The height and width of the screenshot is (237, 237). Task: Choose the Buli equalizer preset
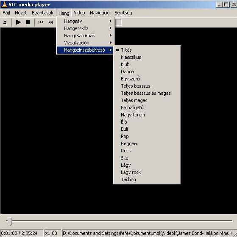[x=147, y=129]
